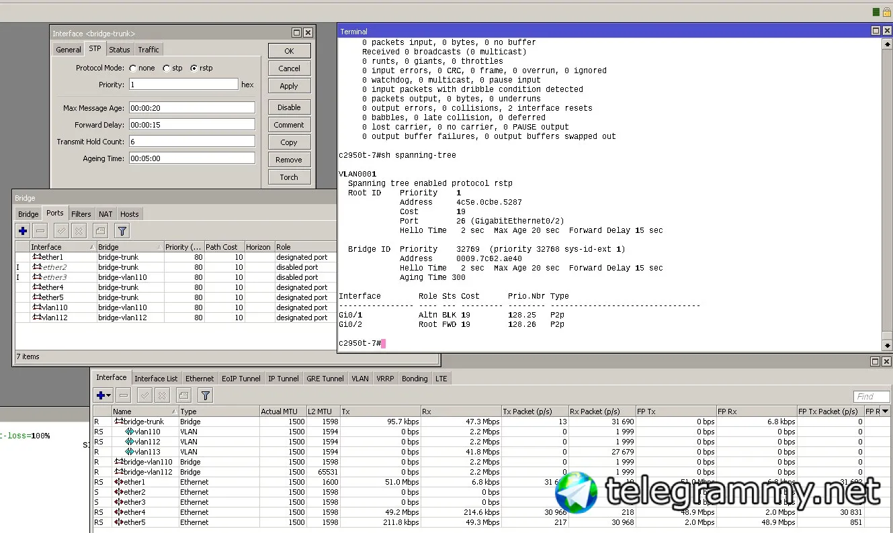Click the Ageing Time field

point(192,158)
